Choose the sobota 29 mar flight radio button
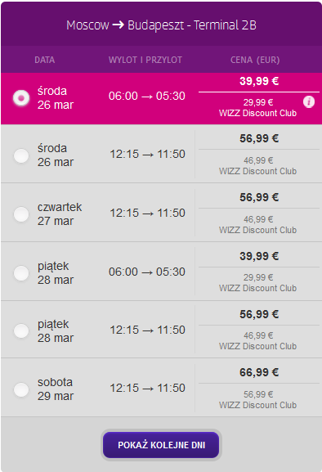Image resolution: width=322 pixels, height=472 pixels. tap(21, 389)
